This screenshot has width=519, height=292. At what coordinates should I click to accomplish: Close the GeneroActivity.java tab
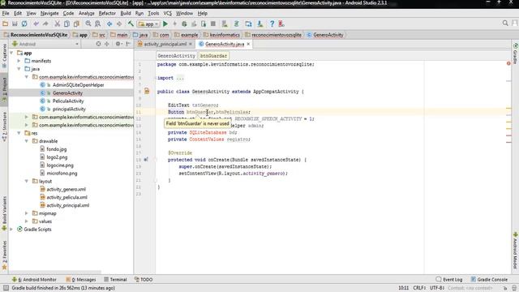[x=248, y=44]
